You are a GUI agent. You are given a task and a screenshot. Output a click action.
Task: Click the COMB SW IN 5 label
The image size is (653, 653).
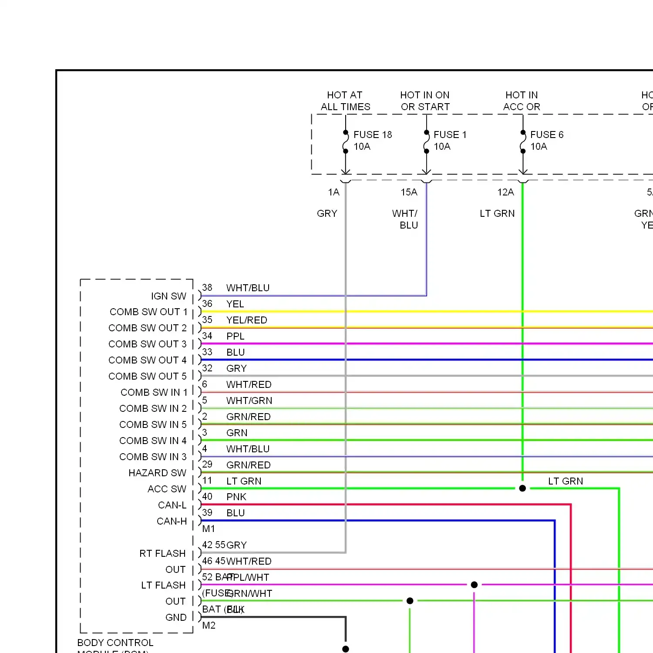[x=153, y=425]
